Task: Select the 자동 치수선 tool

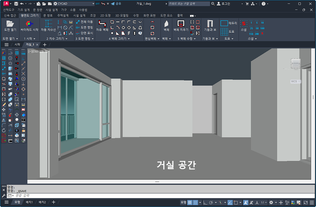Action: (x=48, y=25)
